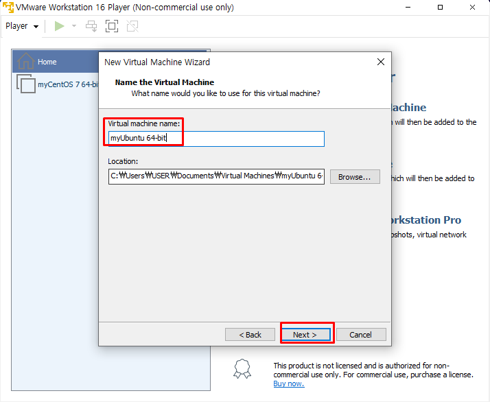
Task: Enter full screen mode icon
Action: (x=112, y=26)
